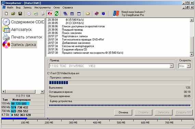The image size is (195, 129).
Task: Click log line Тип носителя в приводе: DVD+RW
Action: (x=83, y=39)
